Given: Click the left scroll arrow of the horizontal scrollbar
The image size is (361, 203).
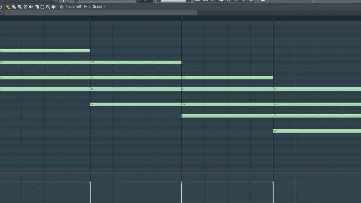Looking at the screenshot, I should pos(1,13).
